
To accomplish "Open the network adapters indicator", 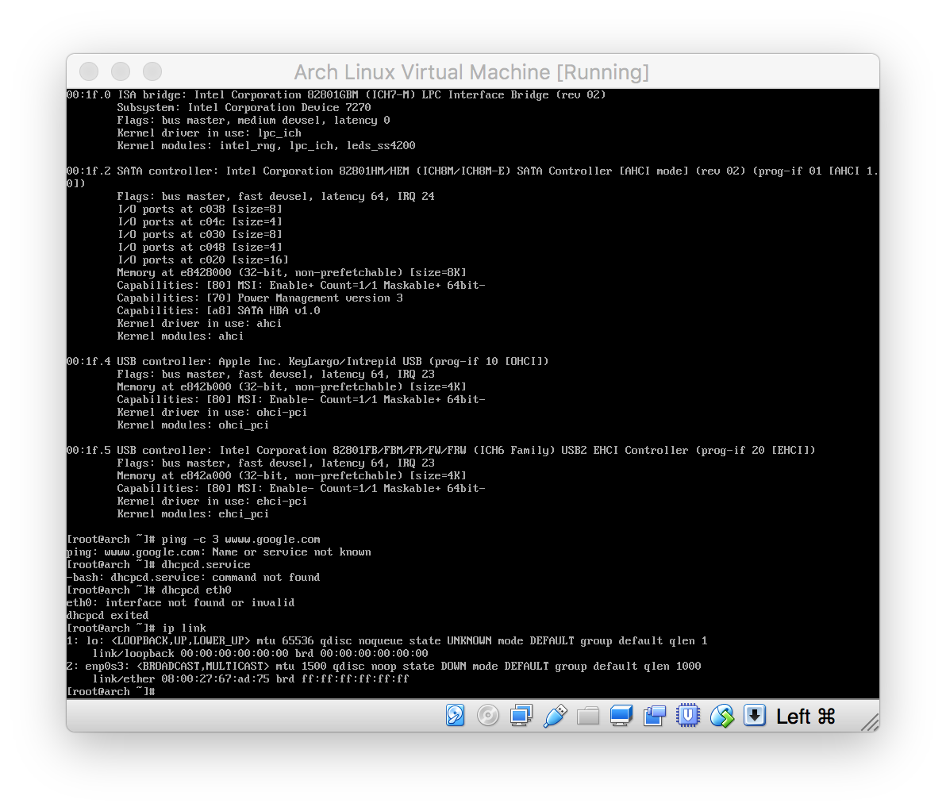I will tap(521, 716).
